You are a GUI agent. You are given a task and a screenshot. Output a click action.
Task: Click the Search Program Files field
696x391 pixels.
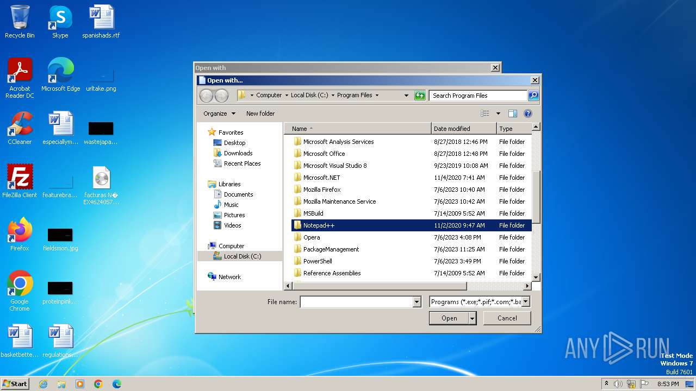coord(478,96)
